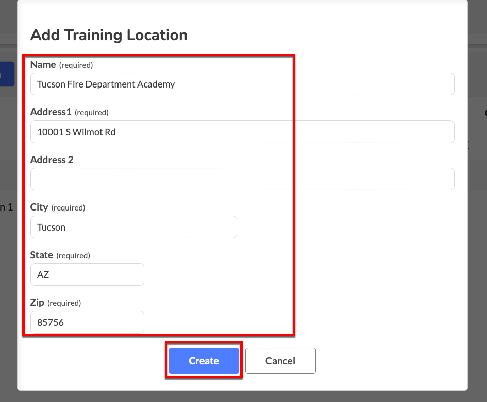The height and width of the screenshot is (402, 487).
Task: Click the blue Create button
Action: click(204, 361)
